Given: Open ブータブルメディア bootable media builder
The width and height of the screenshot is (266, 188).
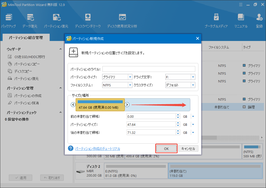Looking at the screenshot, I should (x=216, y=21).
